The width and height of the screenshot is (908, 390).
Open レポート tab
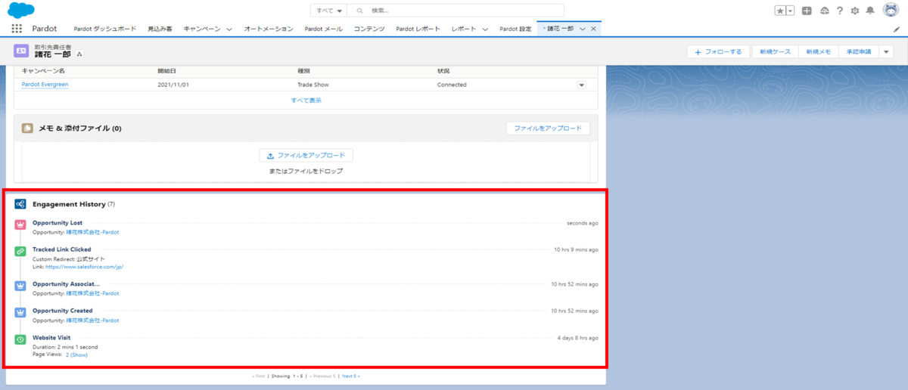[x=463, y=29]
